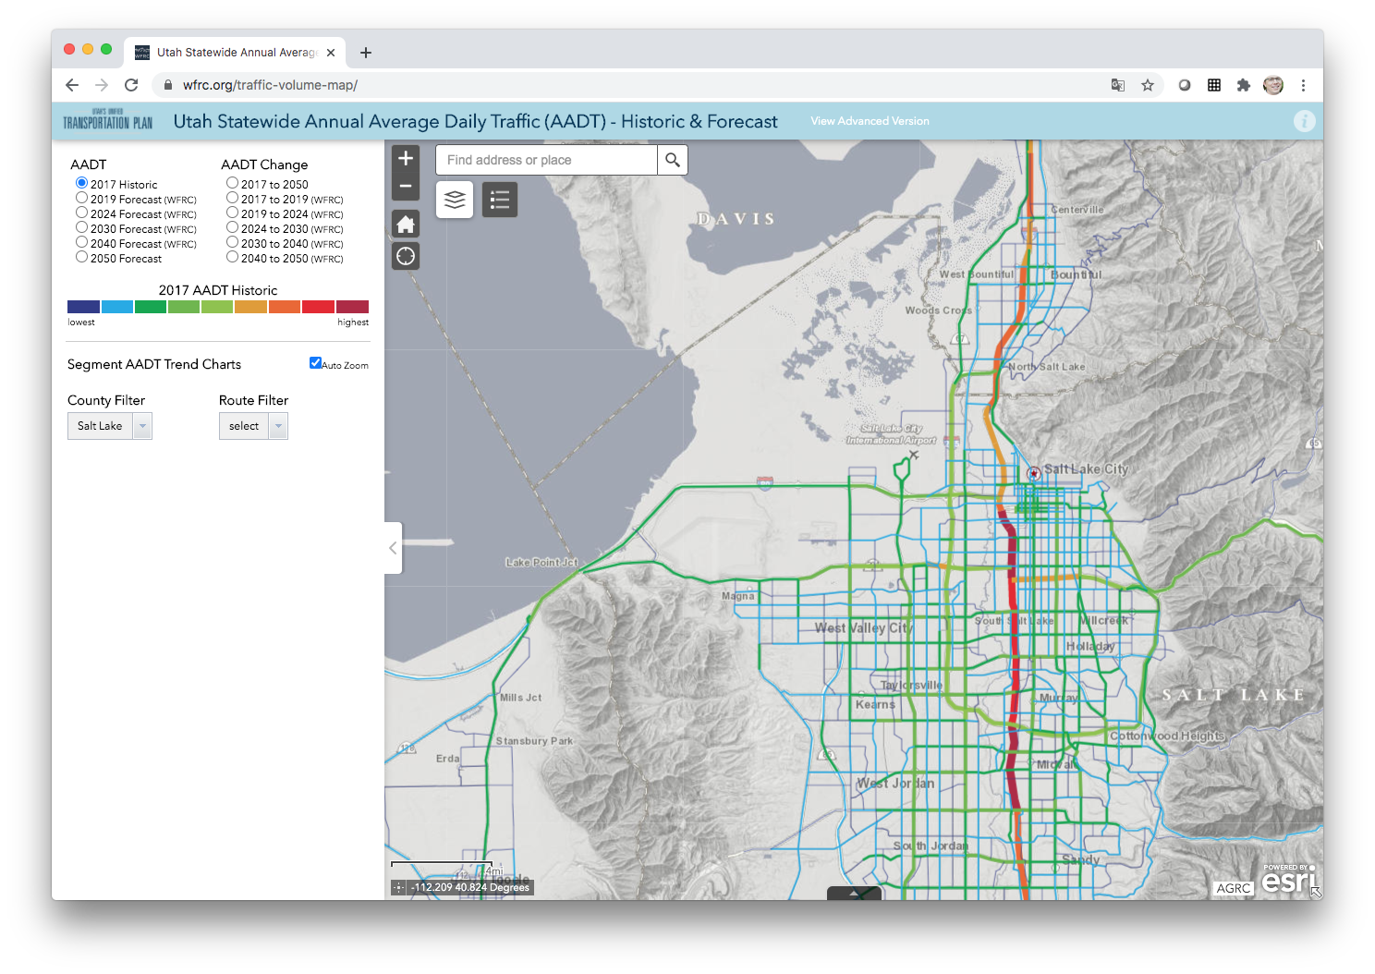The width and height of the screenshot is (1375, 974).
Task: Zoom in on the map
Action: coord(406,159)
